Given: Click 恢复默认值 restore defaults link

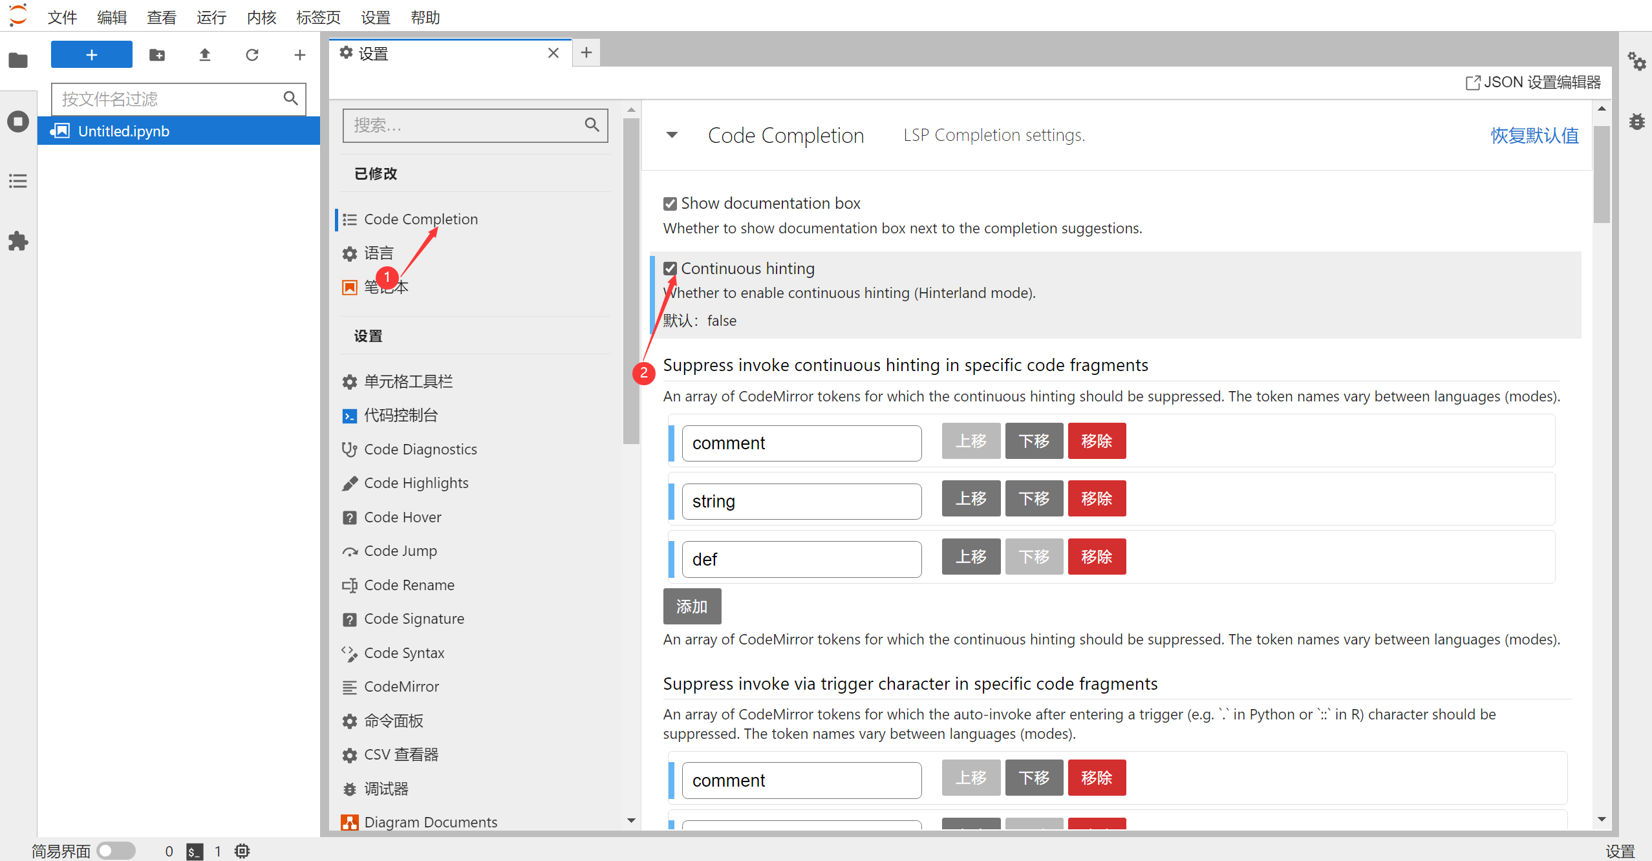Looking at the screenshot, I should pyautogui.click(x=1534, y=135).
